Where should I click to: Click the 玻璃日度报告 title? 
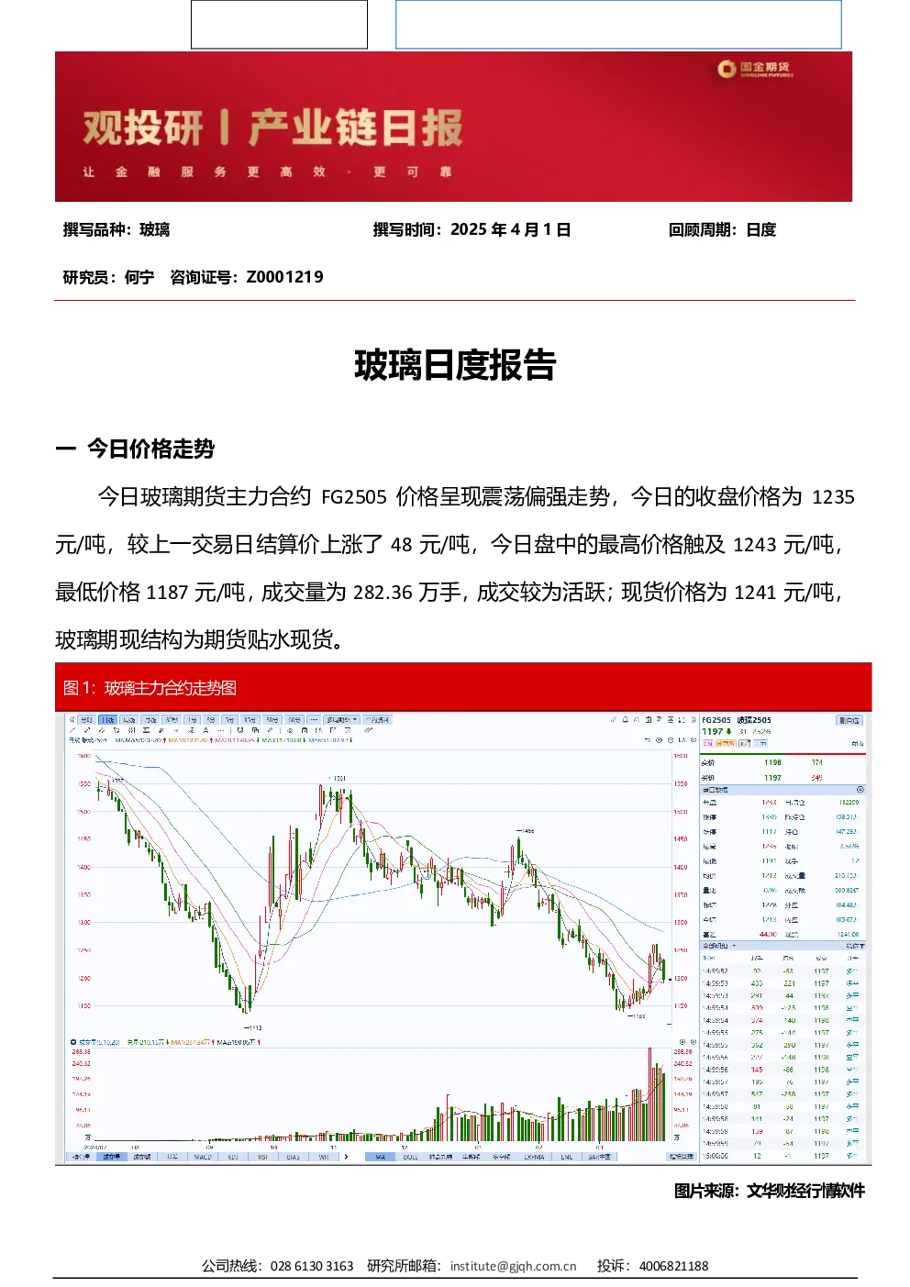(x=455, y=365)
